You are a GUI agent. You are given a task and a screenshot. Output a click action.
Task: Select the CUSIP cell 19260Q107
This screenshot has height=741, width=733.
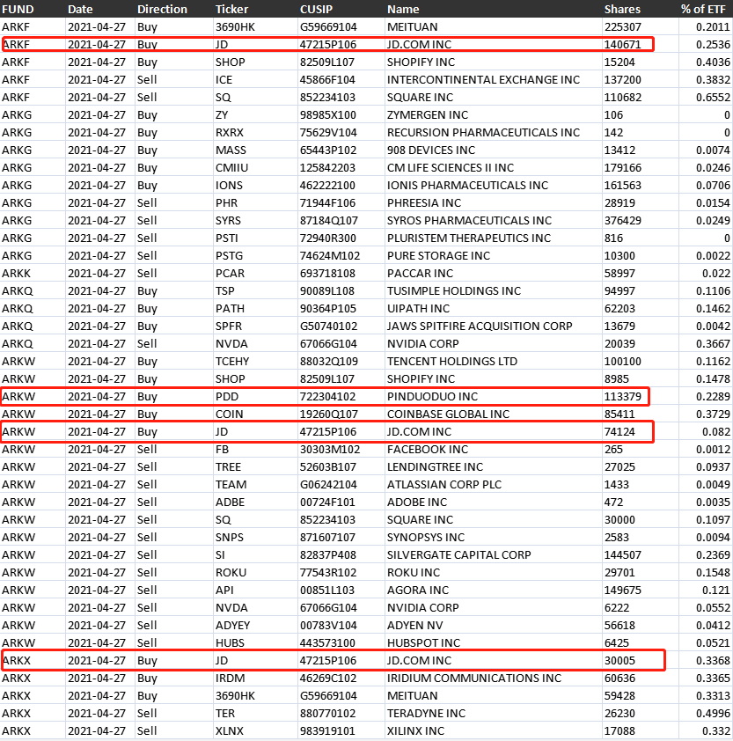point(328,414)
